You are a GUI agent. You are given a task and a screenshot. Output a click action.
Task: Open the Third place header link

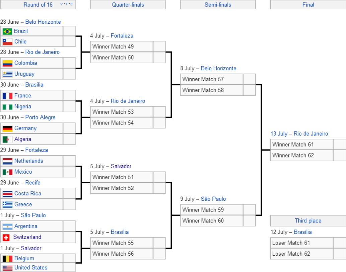(x=308, y=220)
